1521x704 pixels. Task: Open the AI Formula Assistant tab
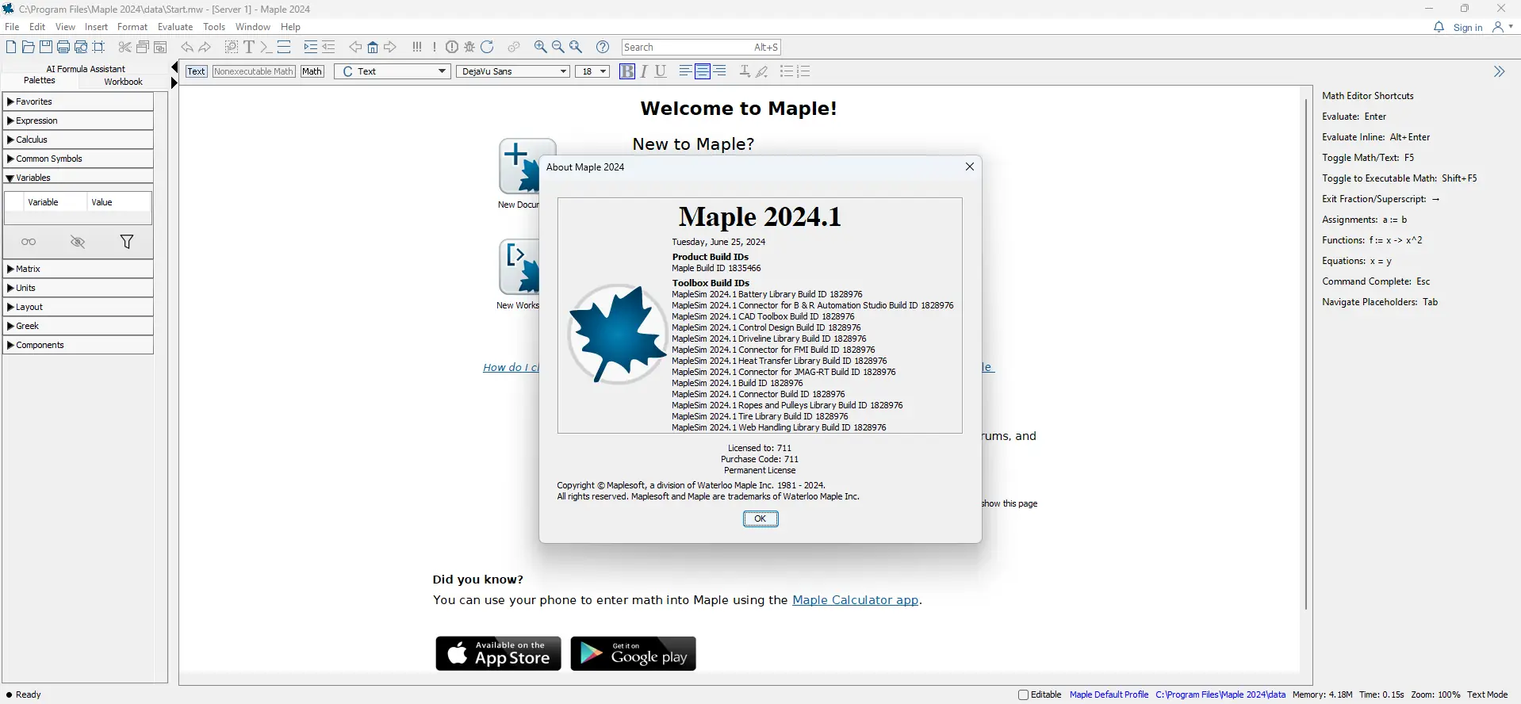(x=86, y=69)
